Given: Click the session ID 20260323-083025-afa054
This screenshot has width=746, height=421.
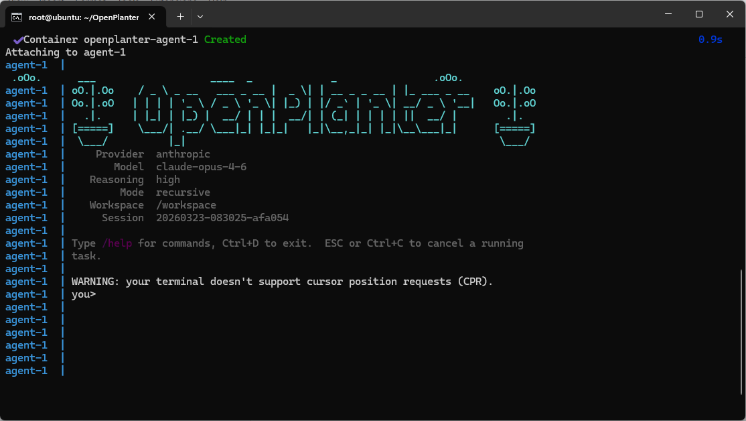Looking at the screenshot, I should pos(222,218).
